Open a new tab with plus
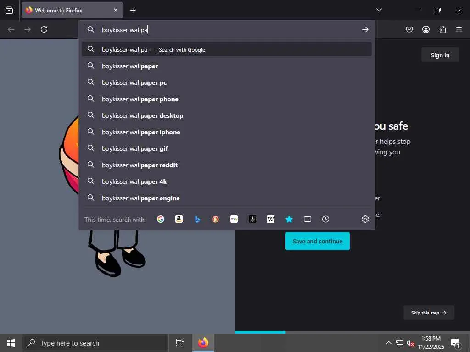Viewport: 470px width, 352px height. tap(133, 11)
